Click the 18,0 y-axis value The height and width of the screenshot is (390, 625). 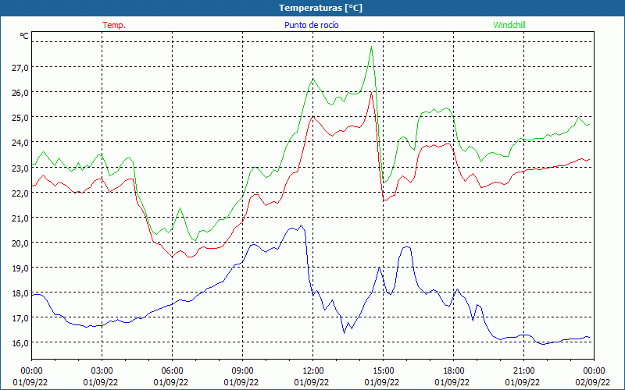pos(20,293)
